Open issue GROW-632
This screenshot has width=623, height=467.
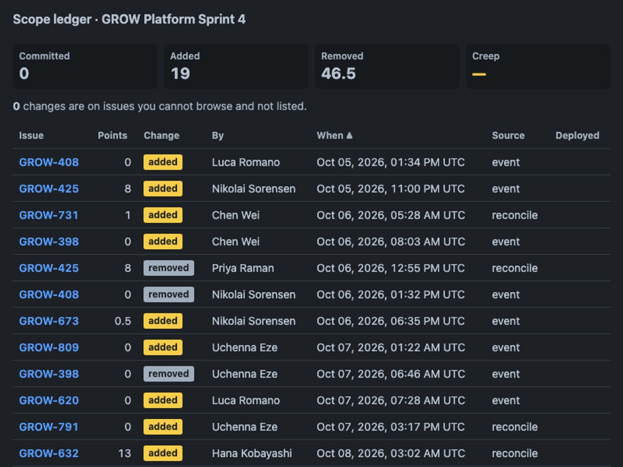point(49,453)
